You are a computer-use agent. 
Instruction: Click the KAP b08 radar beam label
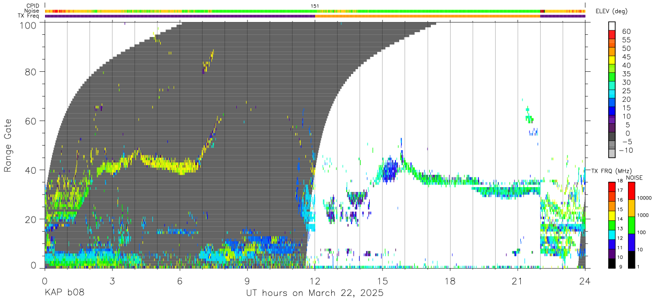click(x=64, y=293)
